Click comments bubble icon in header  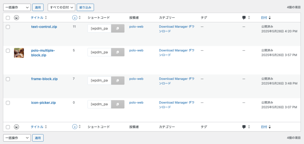point(244,18)
